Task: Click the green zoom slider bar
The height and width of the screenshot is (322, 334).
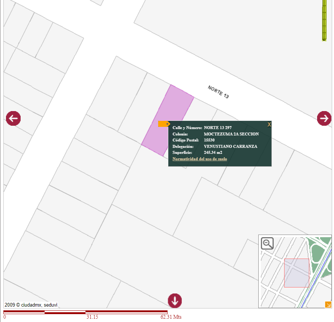Action: 324,20
